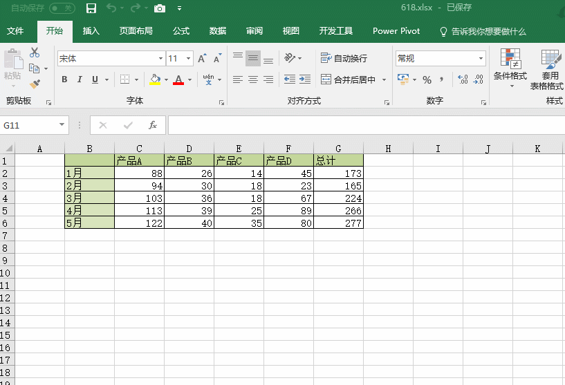Apply the yellow fill color
The width and height of the screenshot is (565, 385).
[155, 79]
